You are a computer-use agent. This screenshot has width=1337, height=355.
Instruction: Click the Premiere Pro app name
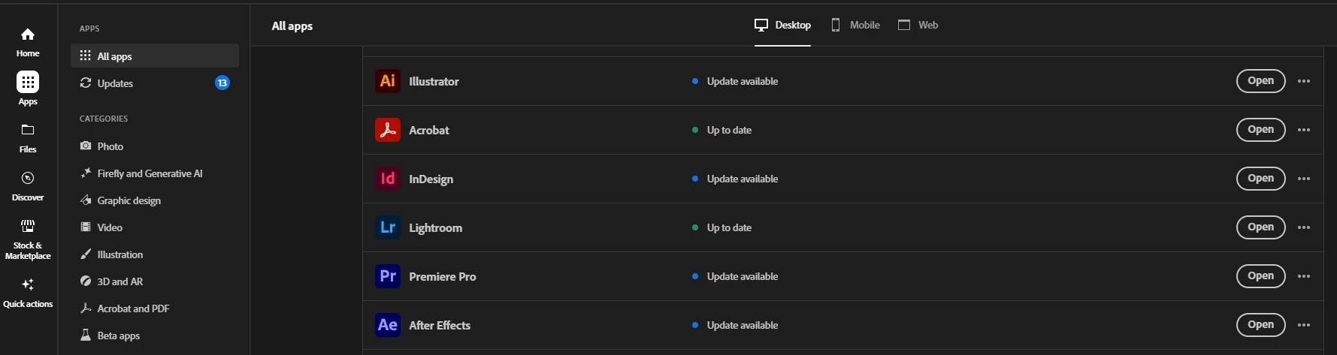[x=443, y=276]
